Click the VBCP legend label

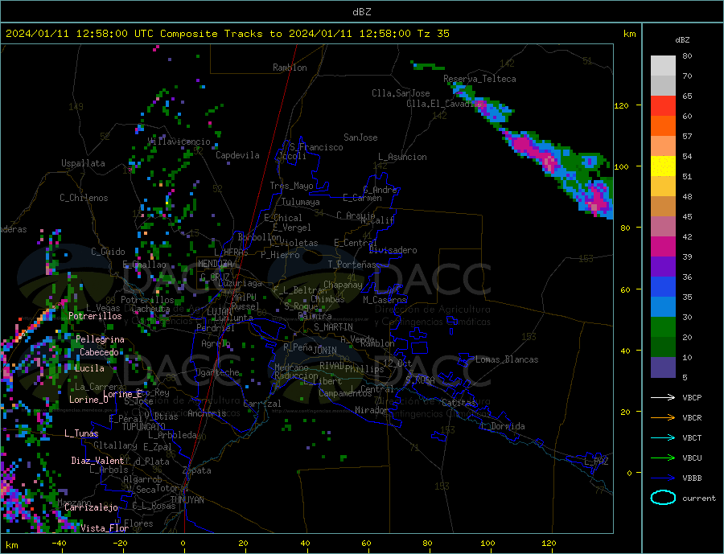point(692,397)
